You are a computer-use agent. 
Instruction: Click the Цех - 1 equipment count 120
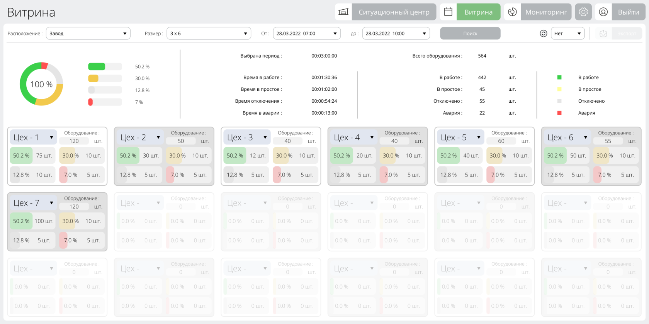pyautogui.click(x=74, y=141)
